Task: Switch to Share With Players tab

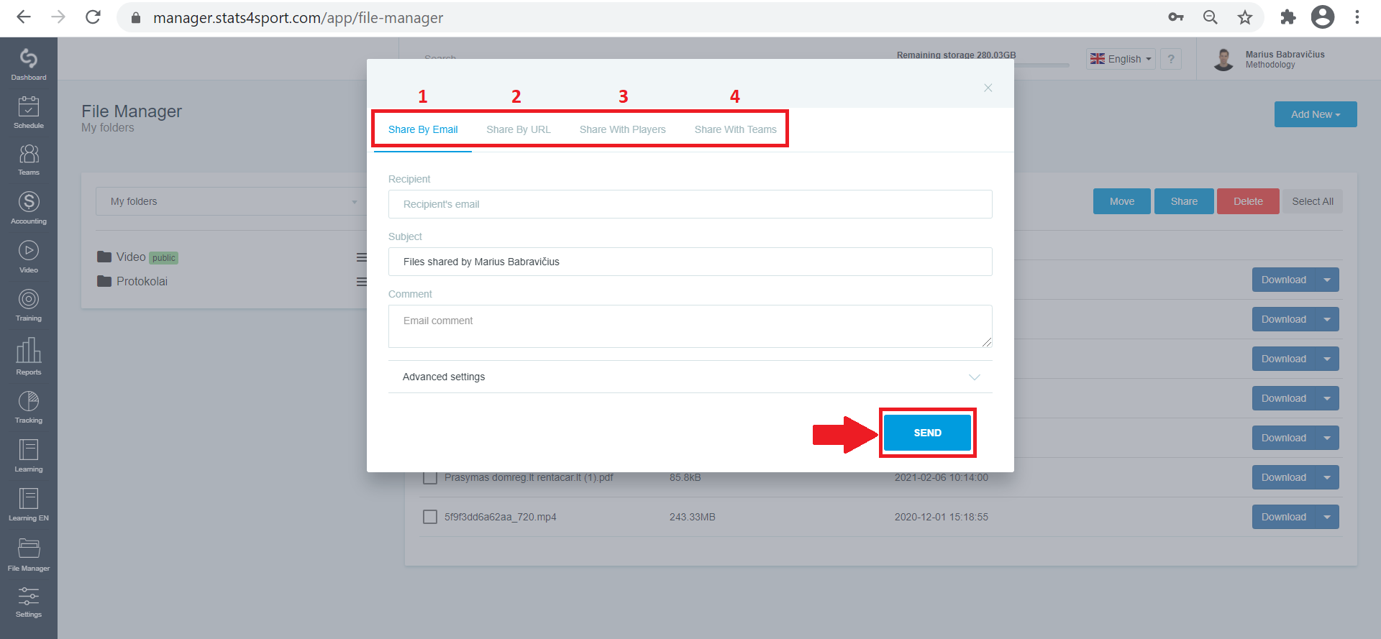Action: click(623, 129)
